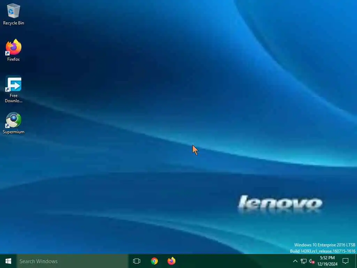
Task: Open the muted volume tray icon
Action: pyautogui.click(x=312, y=261)
